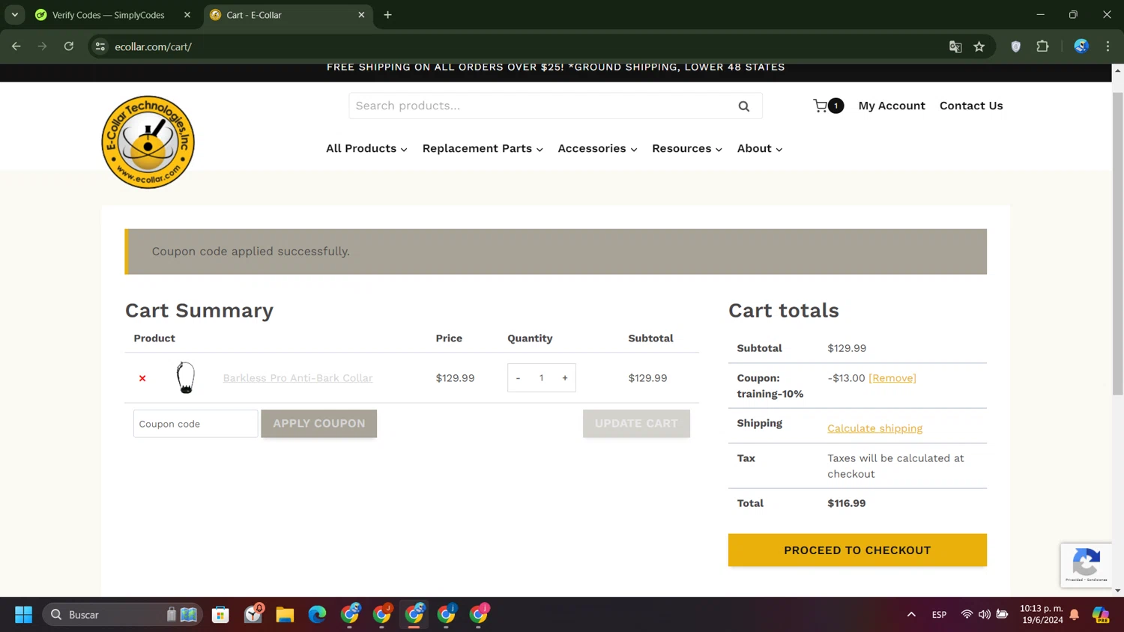
Task: Click the Update Cart button
Action: (636, 424)
